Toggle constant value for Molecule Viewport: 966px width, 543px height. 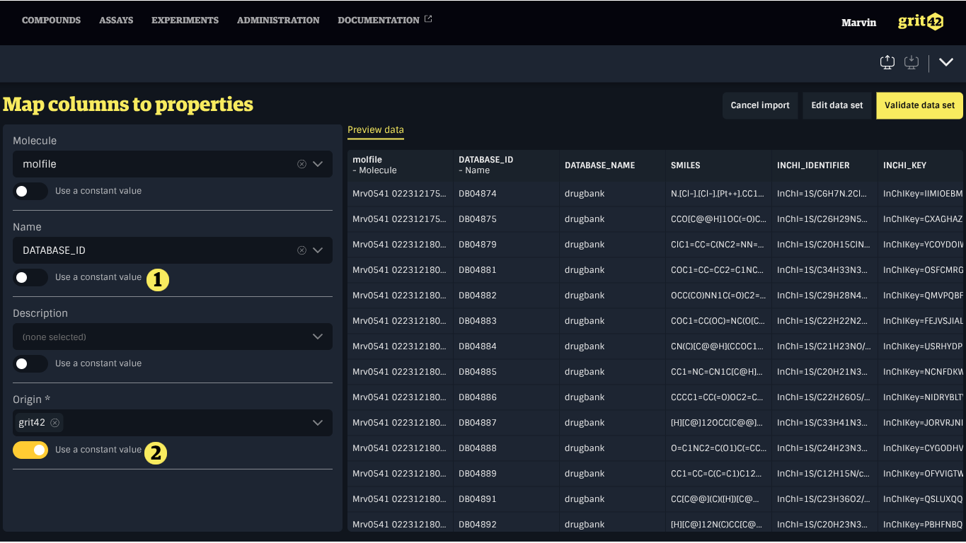pyautogui.click(x=30, y=191)
